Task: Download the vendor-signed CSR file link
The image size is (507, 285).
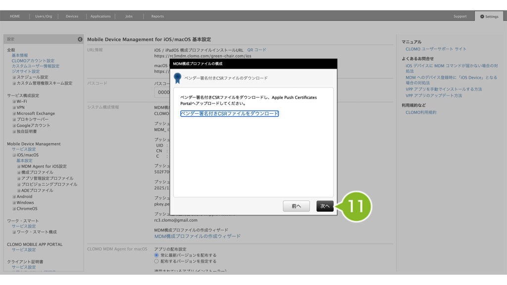Action: (229, 114)
